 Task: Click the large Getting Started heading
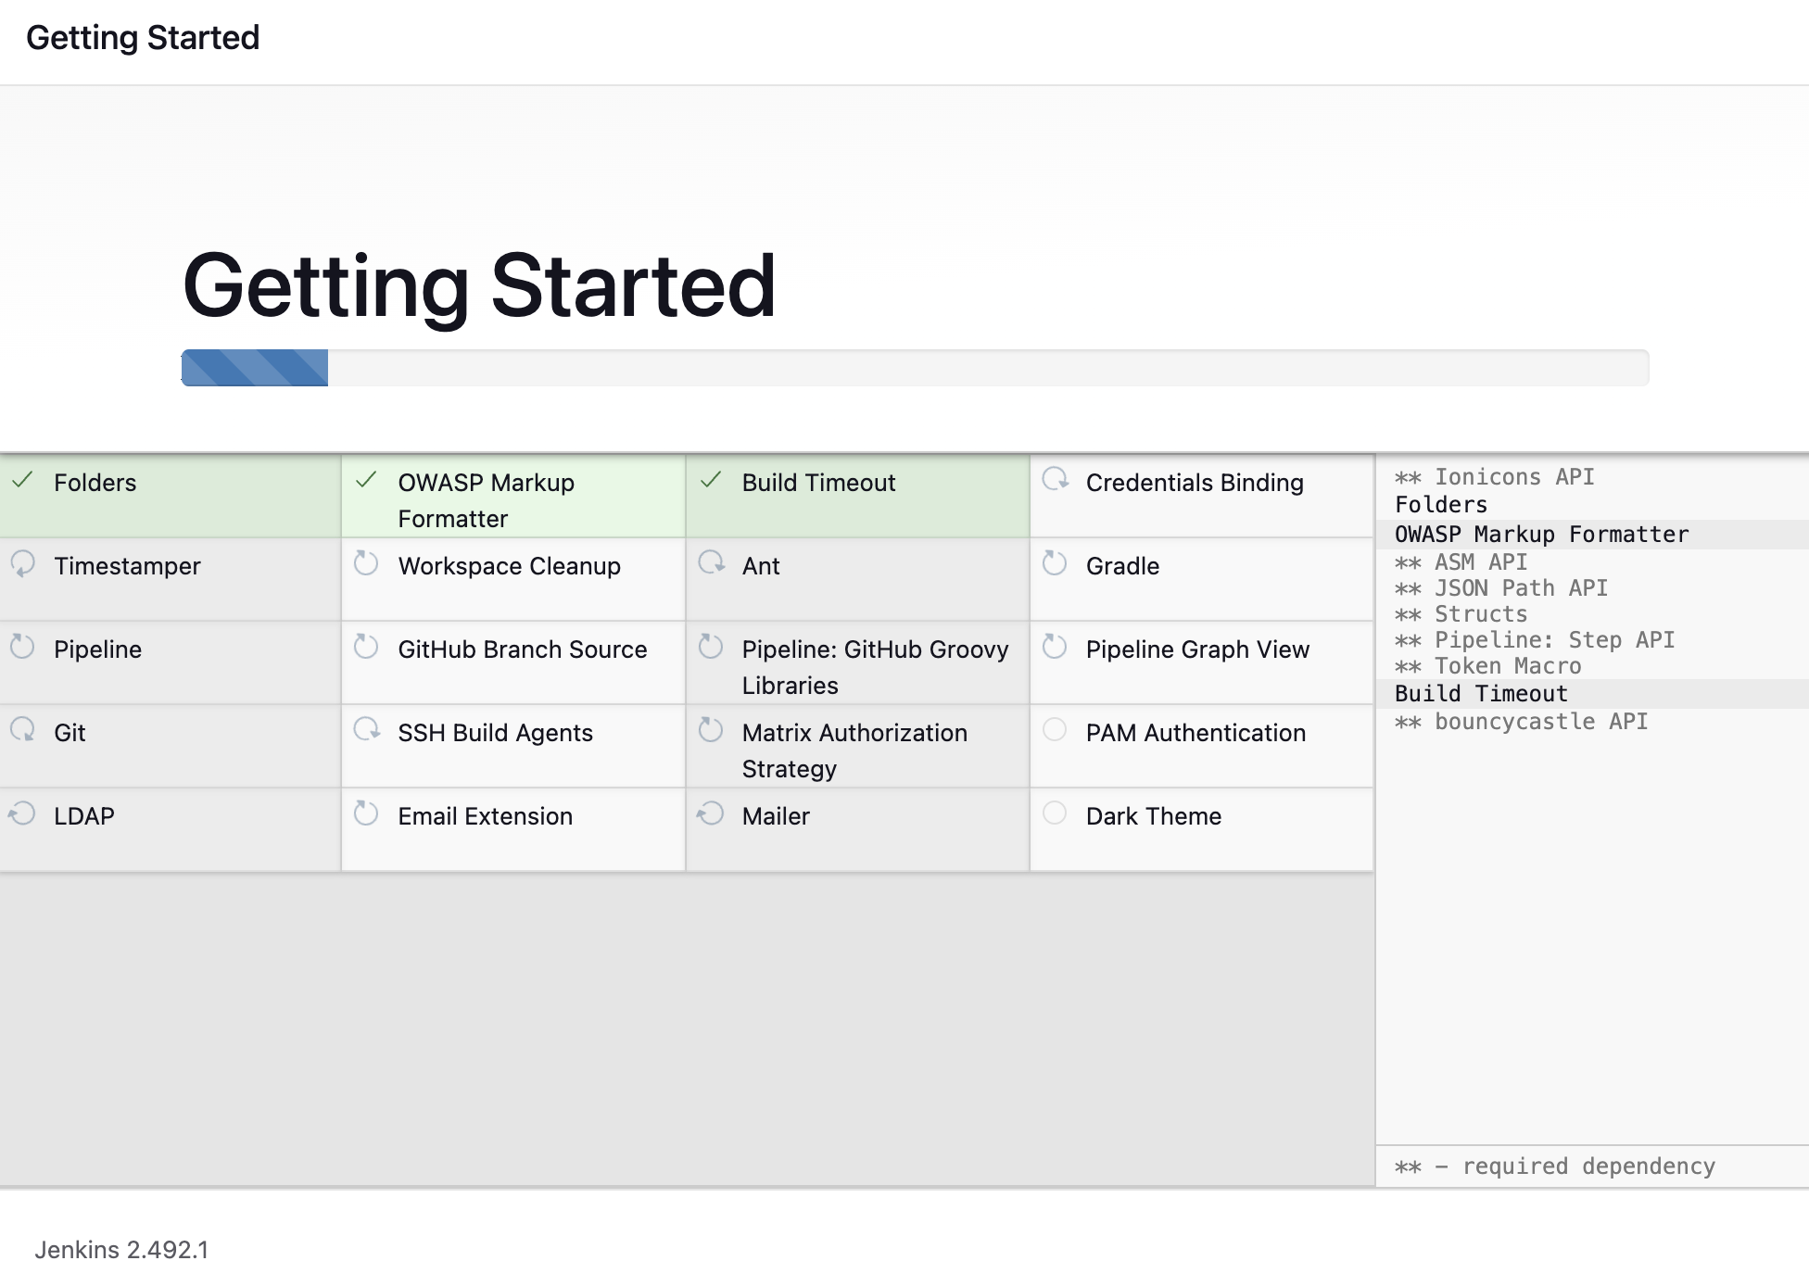[x=479, y=286]
